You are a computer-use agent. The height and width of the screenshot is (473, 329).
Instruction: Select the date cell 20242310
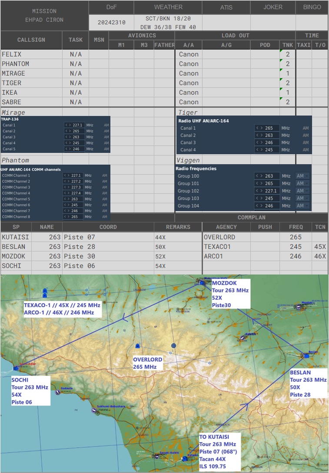coord(111,22)
